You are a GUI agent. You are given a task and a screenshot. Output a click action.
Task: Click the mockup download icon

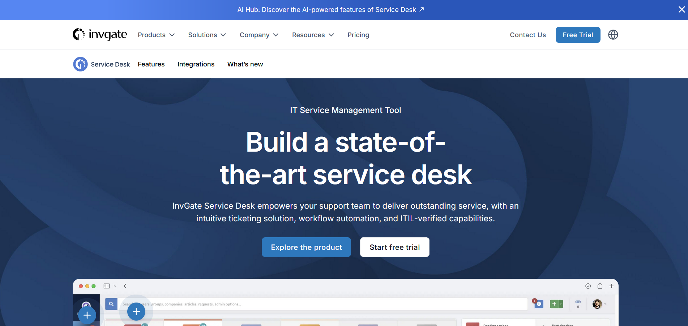tap(588, 286)
